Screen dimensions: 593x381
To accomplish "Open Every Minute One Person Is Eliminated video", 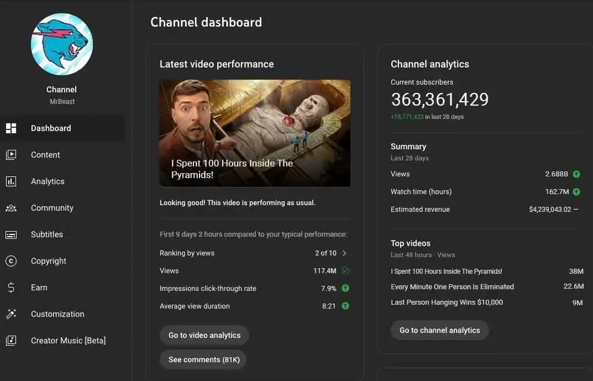I will pos(452,286).
